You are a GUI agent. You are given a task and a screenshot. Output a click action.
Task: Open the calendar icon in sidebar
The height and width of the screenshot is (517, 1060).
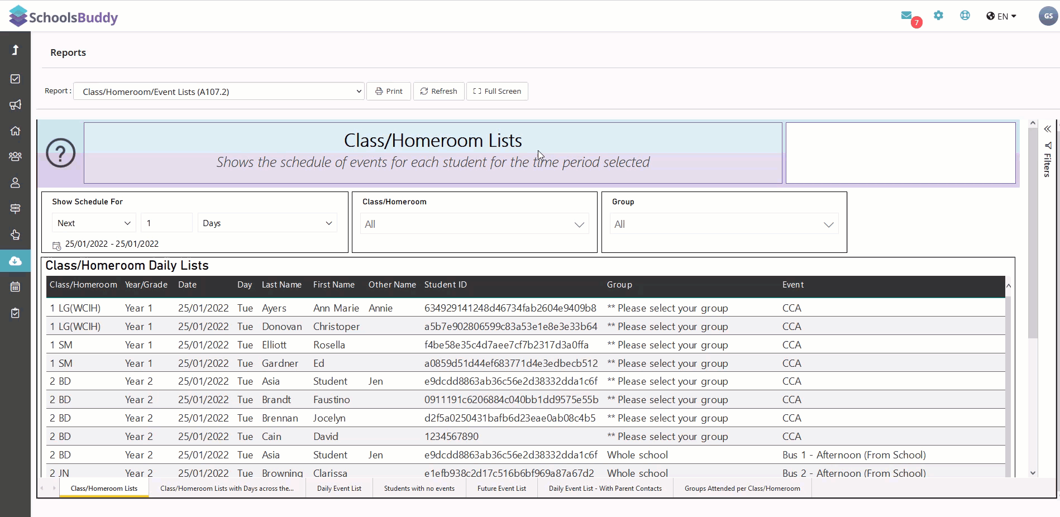point(15,287)
